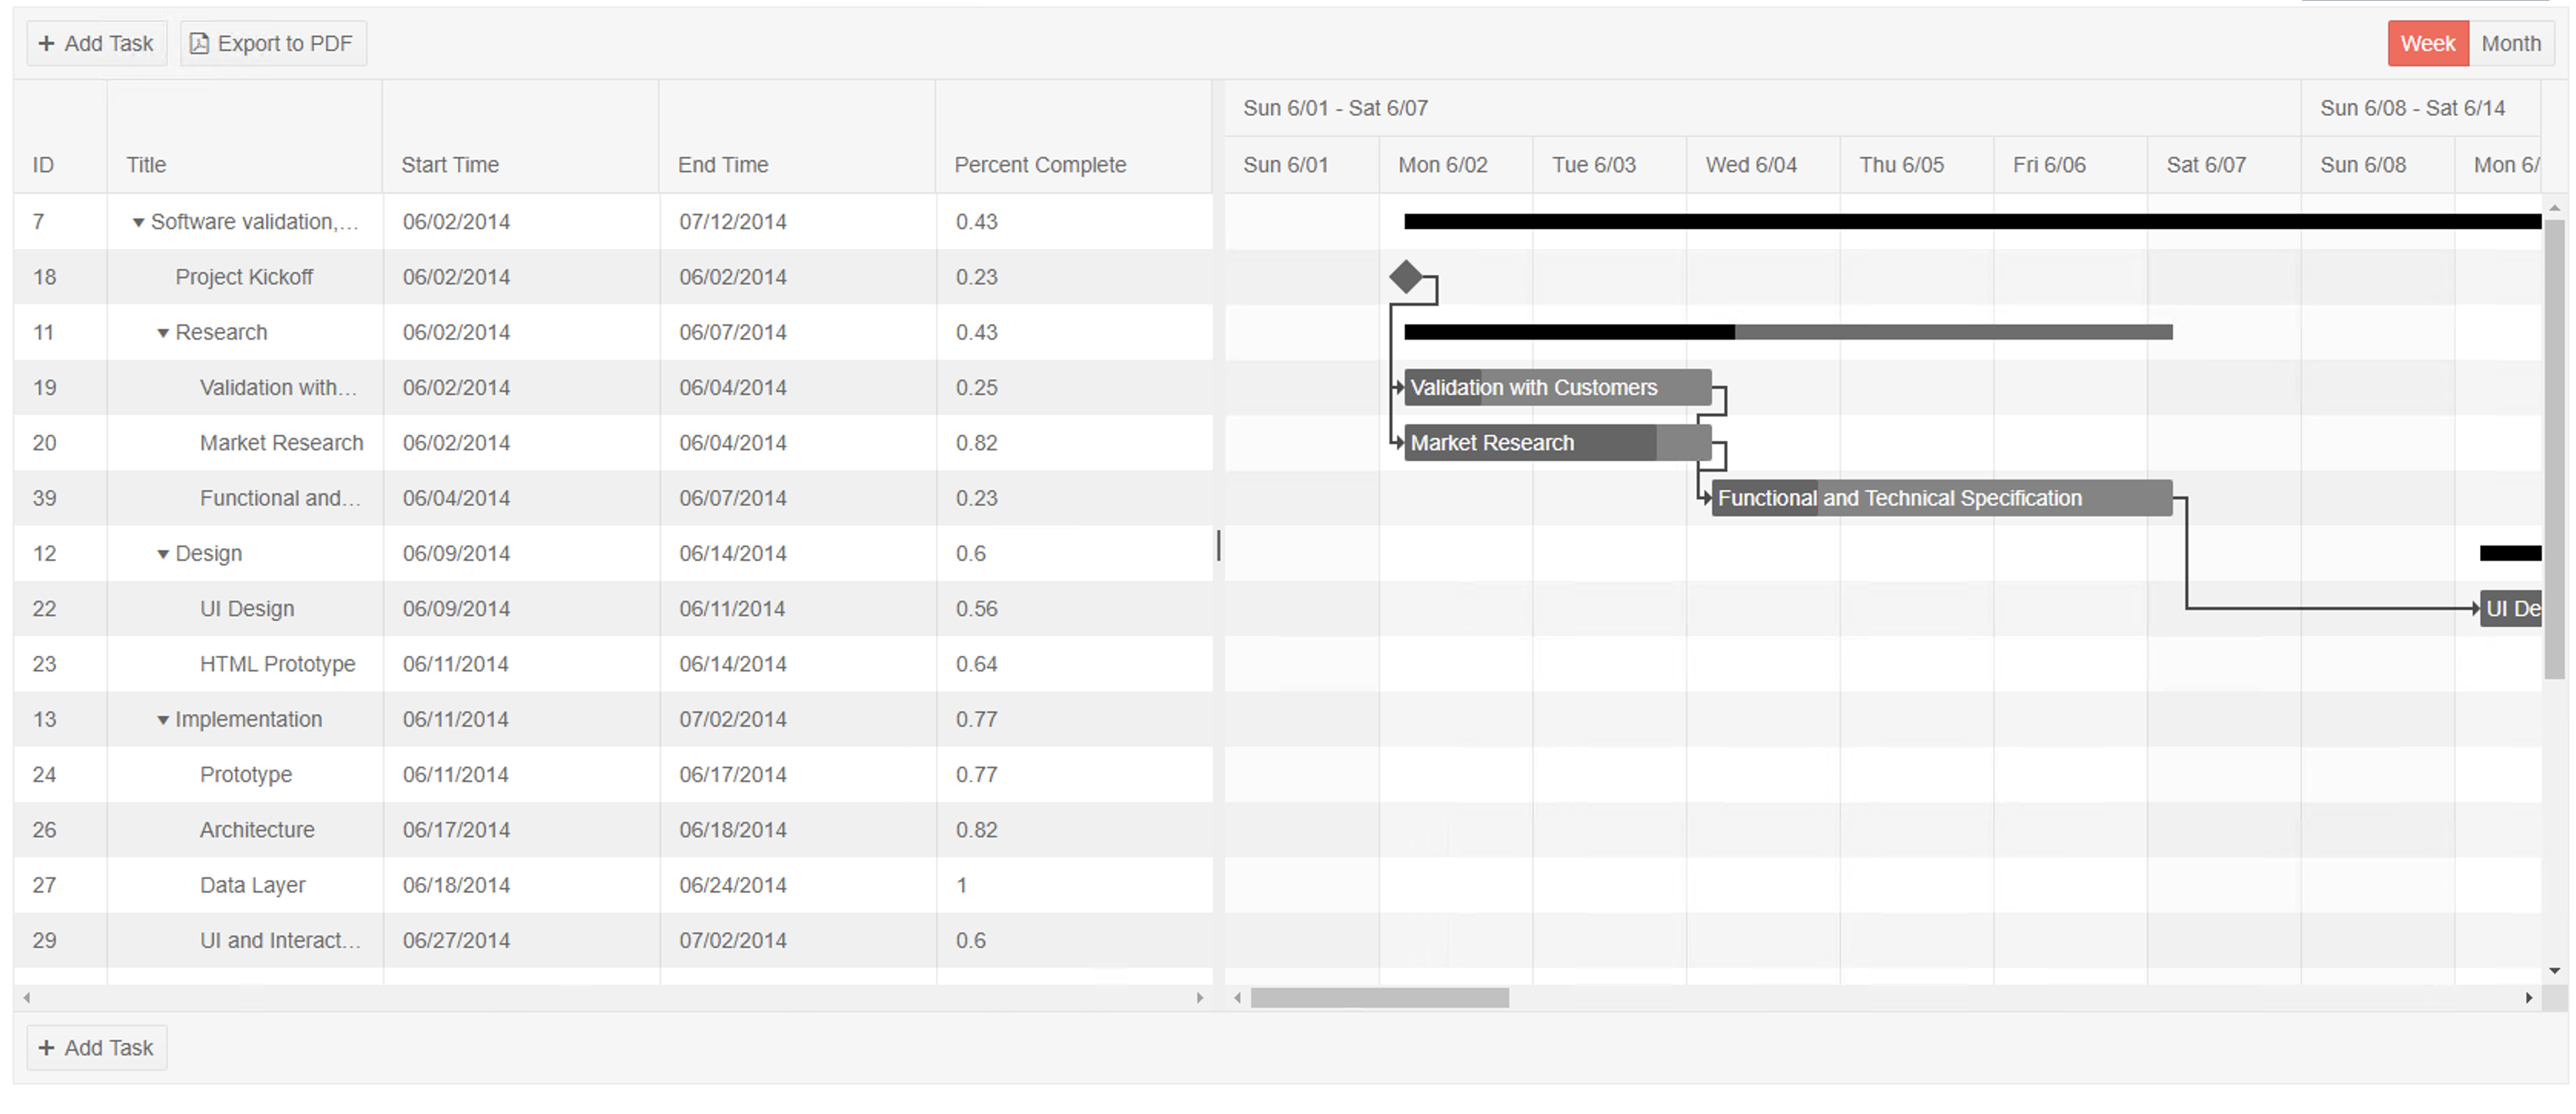The width and height of the screenshot is (2576, 1114).
Task: Click the vertical scroll down arrow
Action: point(2554,971)
